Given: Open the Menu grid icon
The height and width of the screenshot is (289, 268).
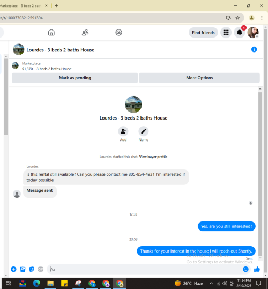Looking at the screenshot, I should coord(226,33).
